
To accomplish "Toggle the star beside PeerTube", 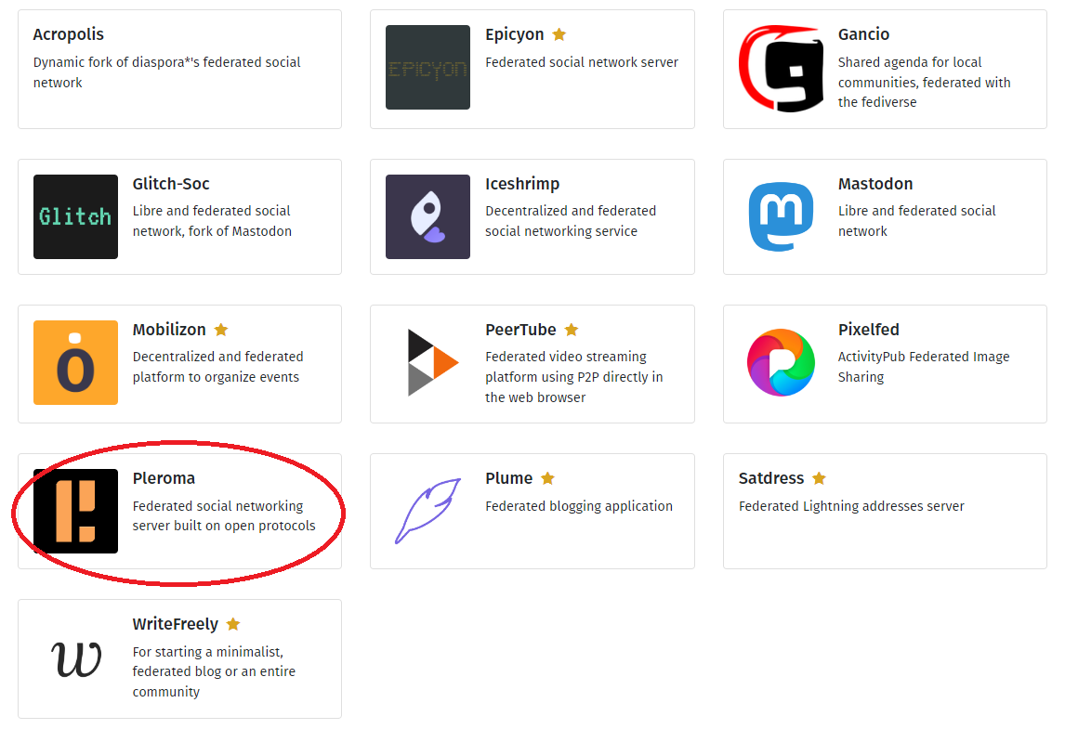I will click(572, 329).
